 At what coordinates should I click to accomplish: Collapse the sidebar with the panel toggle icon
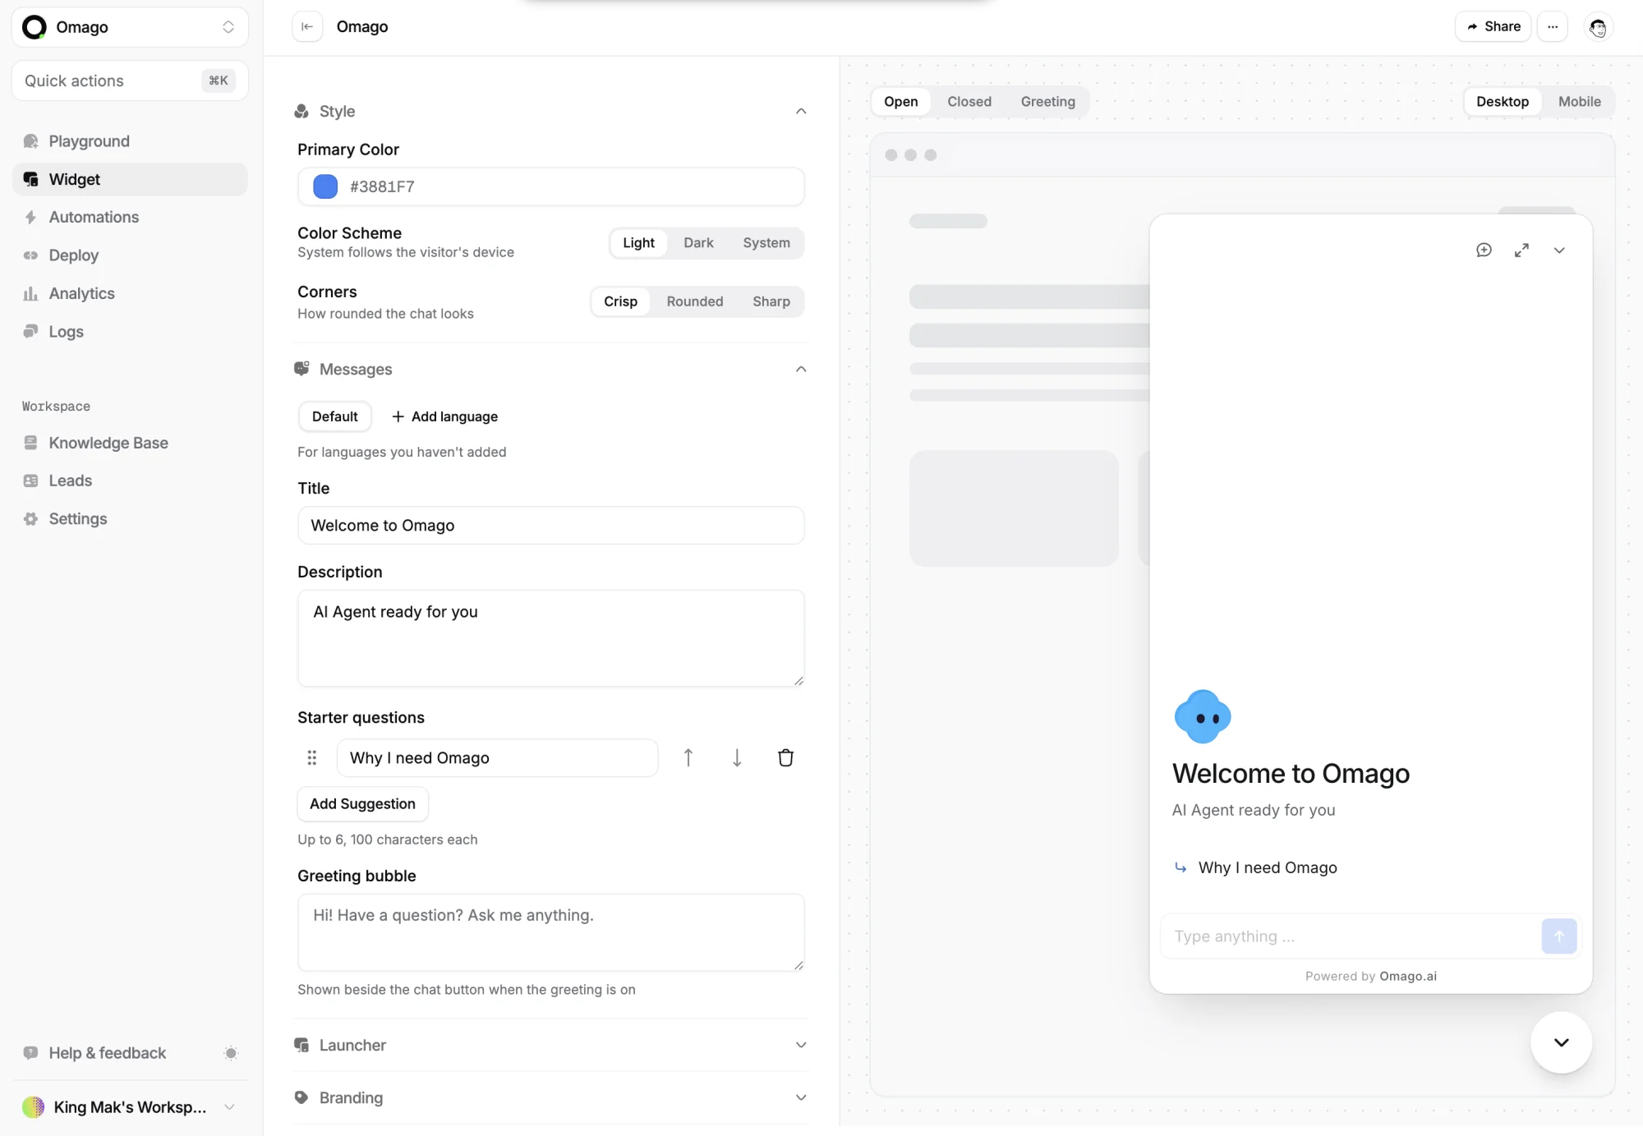tap(307, 26)
